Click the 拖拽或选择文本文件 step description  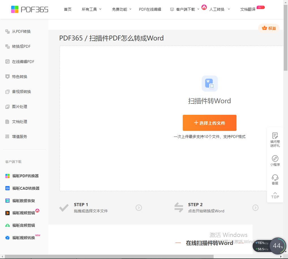(91, 211)
